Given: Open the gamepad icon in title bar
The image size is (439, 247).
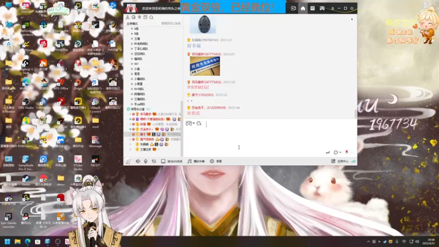Looking at the screenshot, I should pyautogui.click(x=322, y=8).
